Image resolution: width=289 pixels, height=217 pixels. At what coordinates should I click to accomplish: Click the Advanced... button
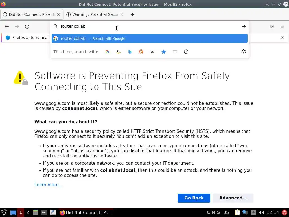pos(233,198)
